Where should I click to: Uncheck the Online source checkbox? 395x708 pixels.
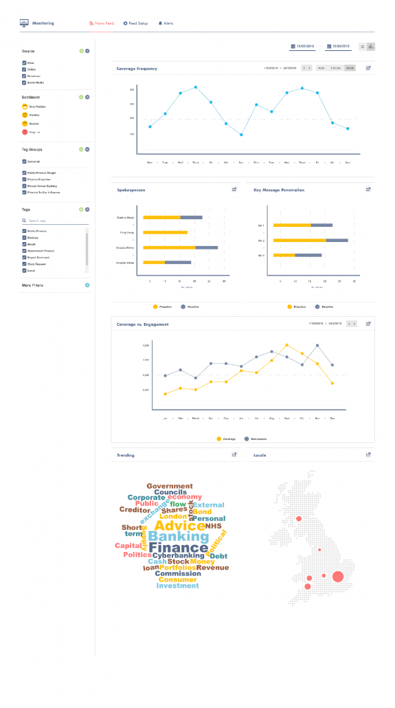point(24,69)
